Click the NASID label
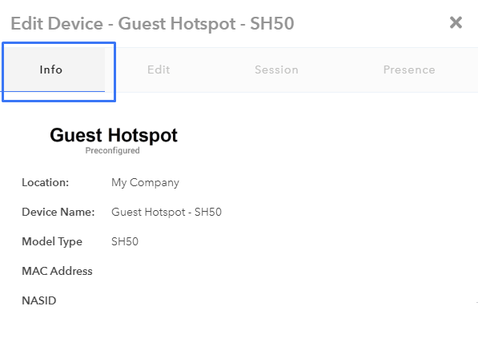The height and width of the screenshot is (338, 478). (x=39, y=300)
